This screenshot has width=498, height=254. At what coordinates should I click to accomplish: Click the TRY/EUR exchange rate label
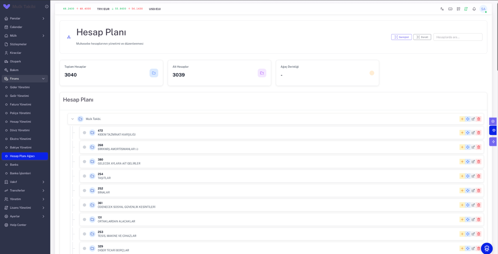[103, 9]
